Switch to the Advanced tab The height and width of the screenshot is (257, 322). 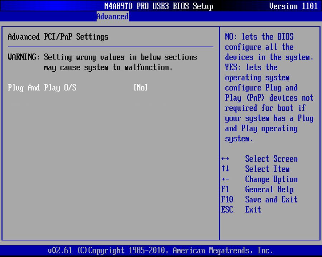[x=112, y=16]
